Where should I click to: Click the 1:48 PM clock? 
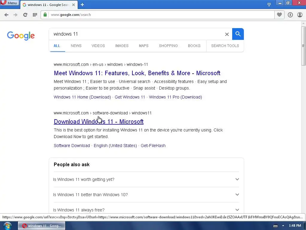[295, 226]
